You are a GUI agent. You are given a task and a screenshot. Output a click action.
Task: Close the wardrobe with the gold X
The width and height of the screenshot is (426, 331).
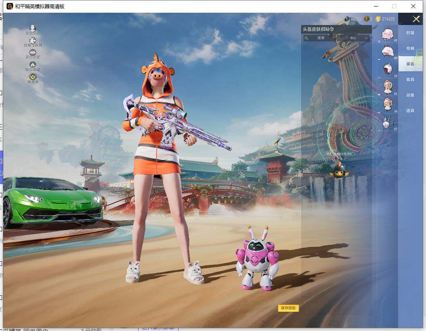[416, 19]
